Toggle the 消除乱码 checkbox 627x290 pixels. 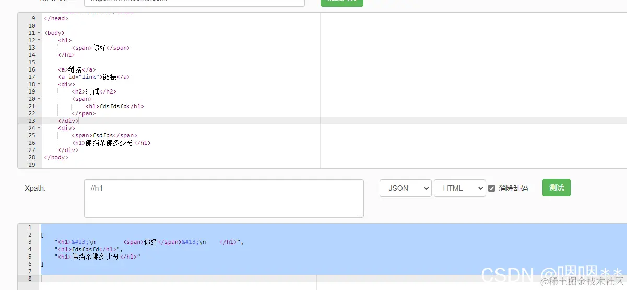pyautogui.click(x=491, y=188)
